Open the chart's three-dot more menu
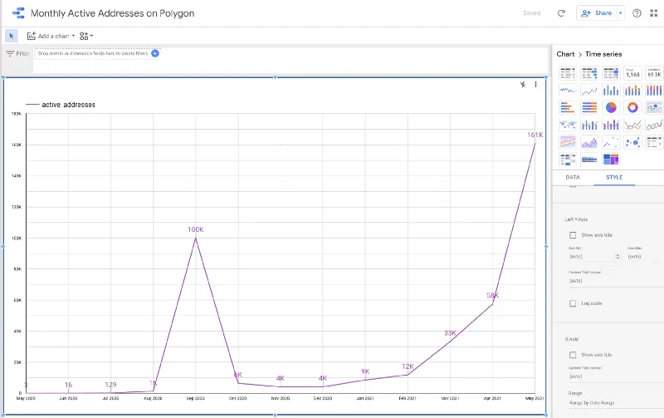Image resolution: width=664 pixels, height=418 pixels. pyautogui.click(x=535, y=85)
